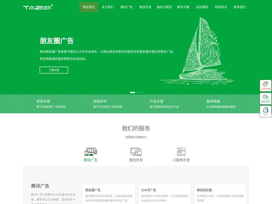
Task: Click the 服务精细 feature item
Action: coord(221,104)
